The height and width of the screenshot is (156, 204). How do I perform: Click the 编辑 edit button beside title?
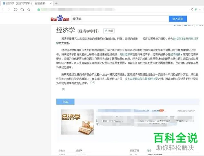click(x=109, y=31)
